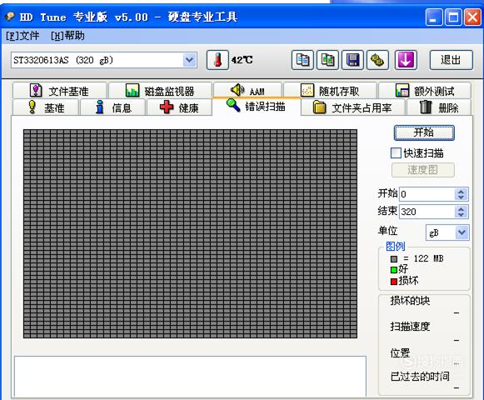Open the 文件夹占用率 tab

353,107
